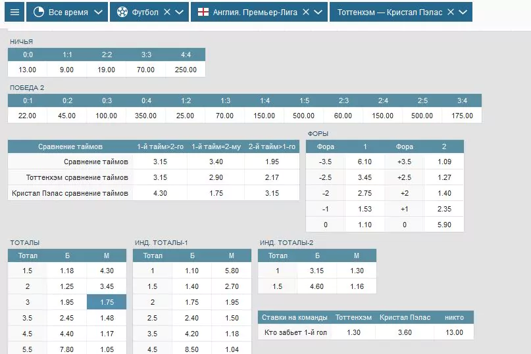Viewport: 531px width, 354px height.
Task: Bet Тоттенхэм scores first goal 1.30
Action: point(353,332)
